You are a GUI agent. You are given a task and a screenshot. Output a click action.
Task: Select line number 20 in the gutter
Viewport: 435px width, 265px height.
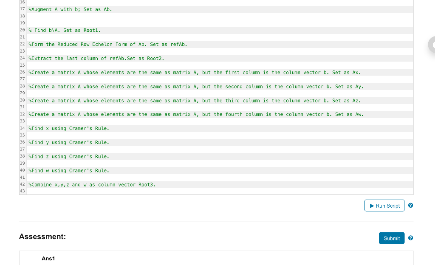pyautogui.click(x=22, y=30)
